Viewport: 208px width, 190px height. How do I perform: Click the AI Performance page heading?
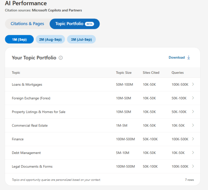26,3
